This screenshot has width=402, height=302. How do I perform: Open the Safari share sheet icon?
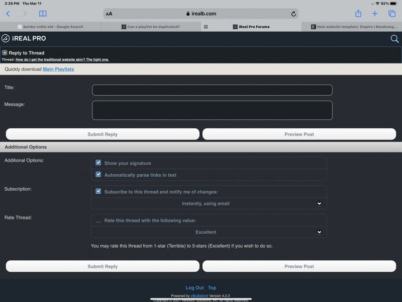point(358,14)
